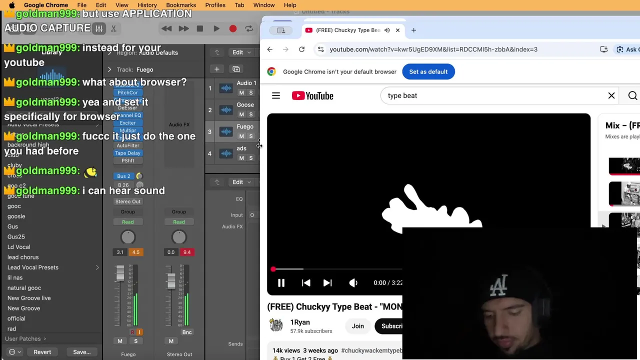Viewport: 640px width, 360px height.
Task: Click the Audio 1 track waveform icon
Action: click(x=226, y=88)
